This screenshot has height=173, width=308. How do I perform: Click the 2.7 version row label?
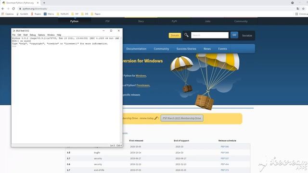click(68, 170)
